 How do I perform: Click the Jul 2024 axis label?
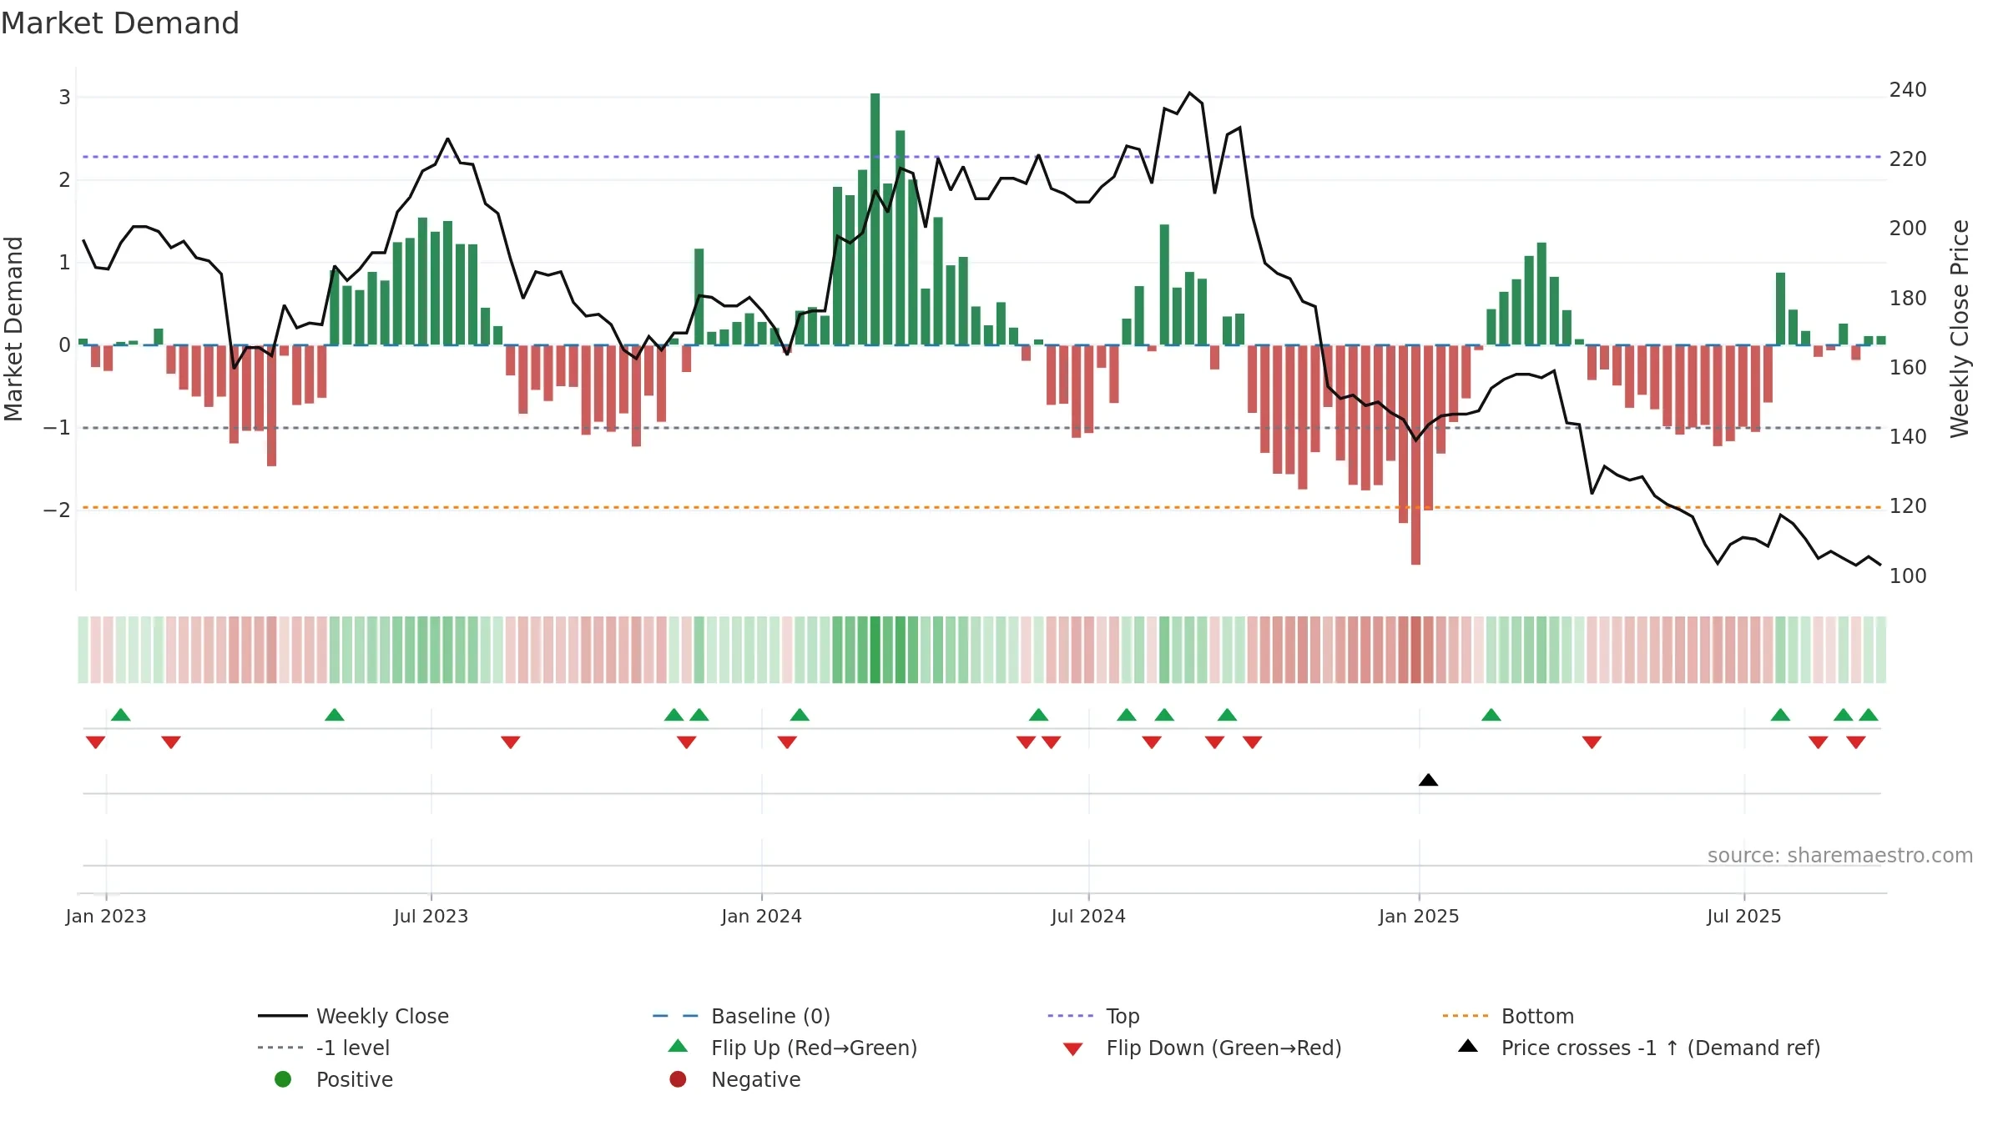click(1088, 916)
